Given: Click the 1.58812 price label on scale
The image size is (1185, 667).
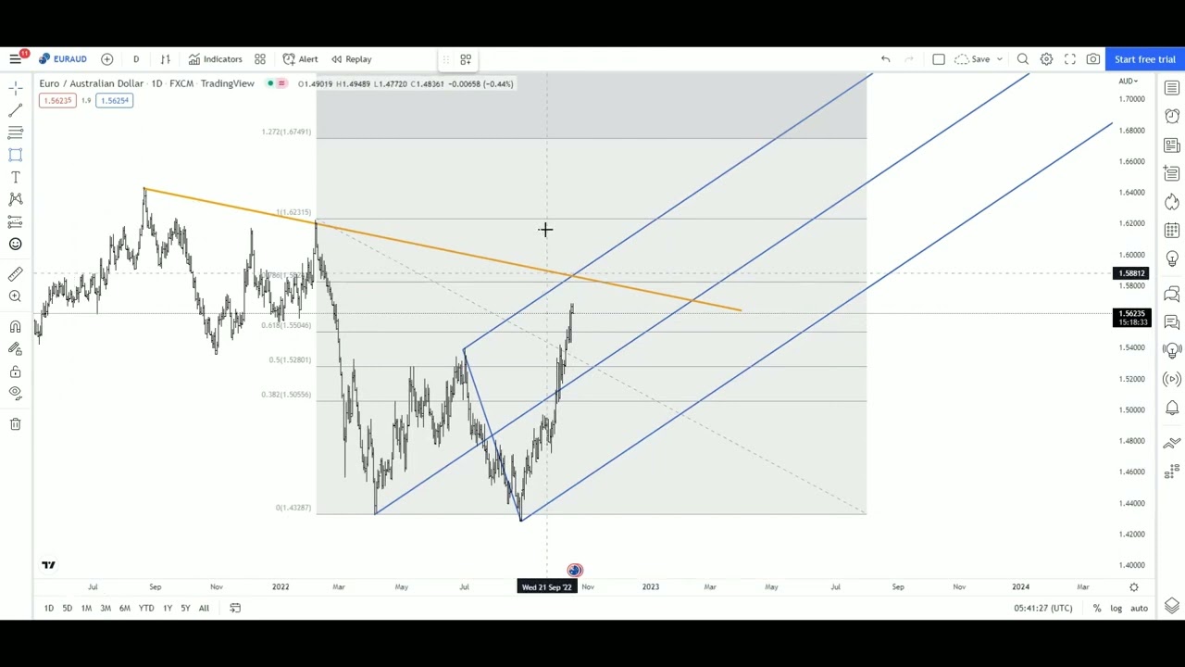Looking at the screenshot, I should (x=1132, y=273).
